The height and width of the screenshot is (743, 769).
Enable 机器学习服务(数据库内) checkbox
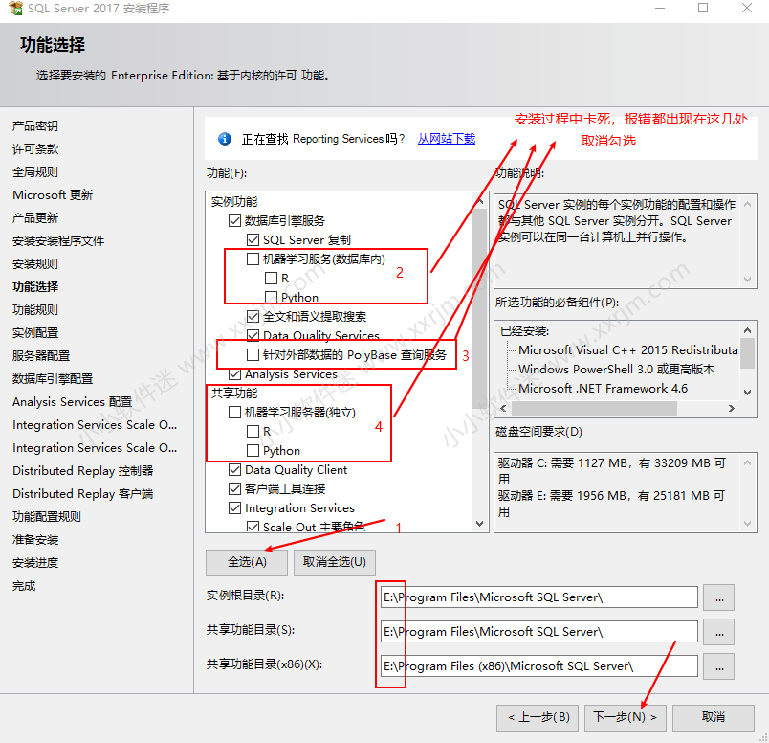[253, 259]
